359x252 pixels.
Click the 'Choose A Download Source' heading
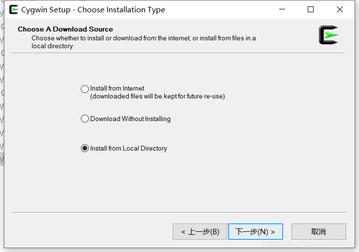65,29
